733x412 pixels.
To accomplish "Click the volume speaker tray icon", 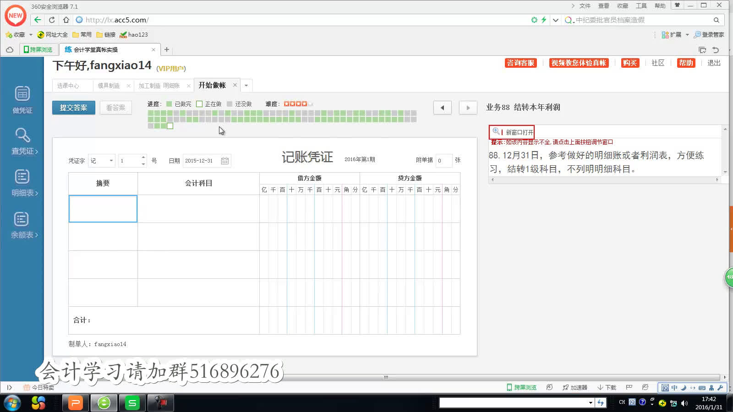I will 684,403.
